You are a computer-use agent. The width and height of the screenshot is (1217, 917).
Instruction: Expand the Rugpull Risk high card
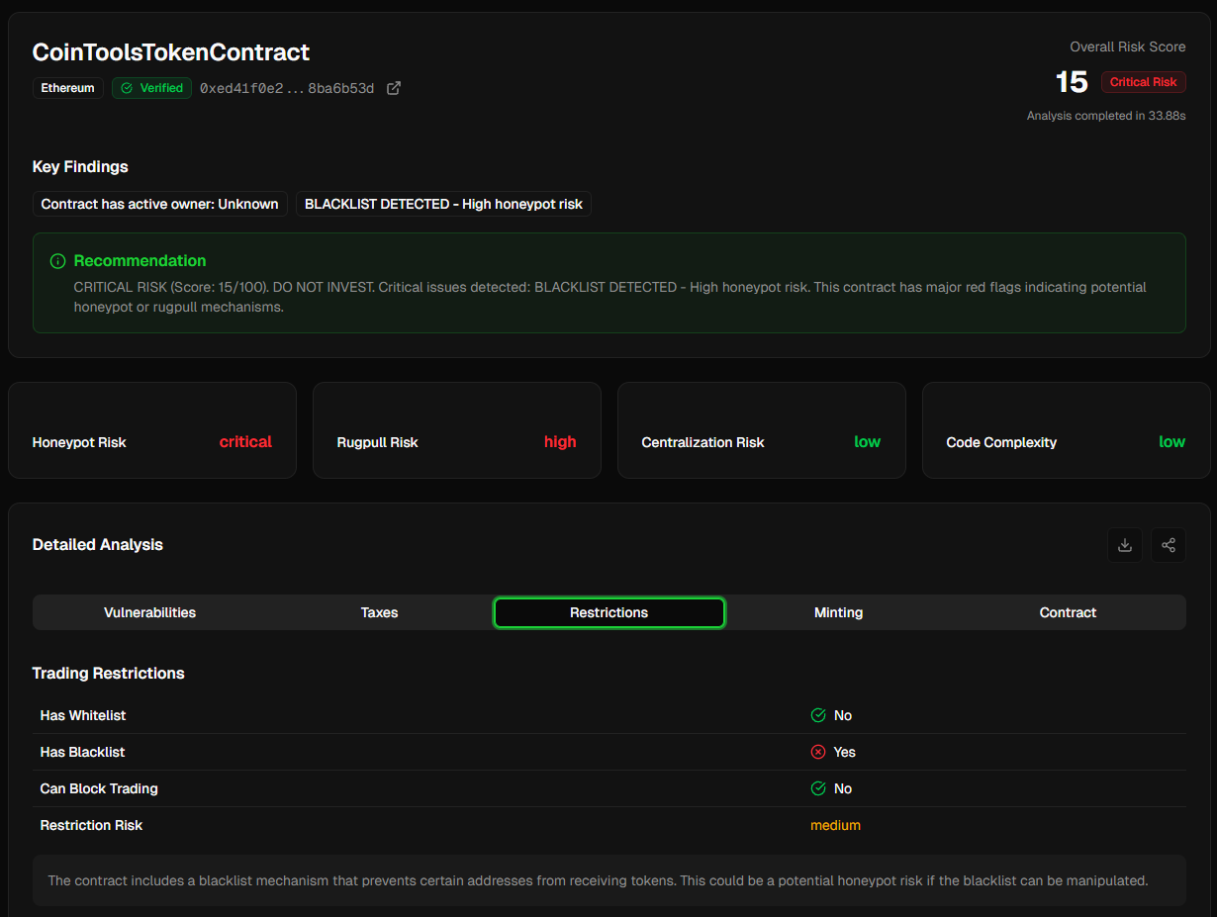coord(456,430)
